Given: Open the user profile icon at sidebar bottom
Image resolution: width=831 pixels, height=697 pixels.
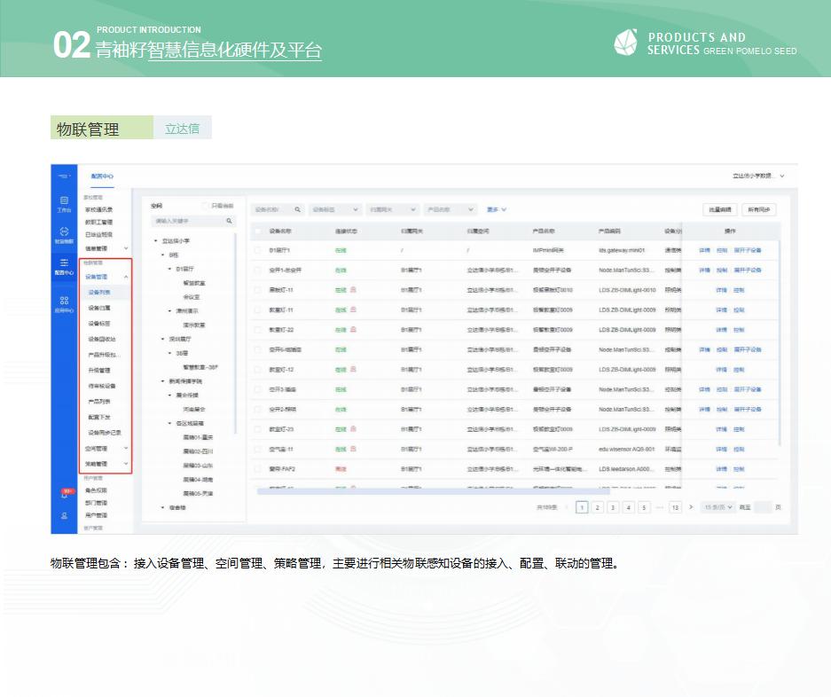Looking at the screenshot, I should click(64, 515).
